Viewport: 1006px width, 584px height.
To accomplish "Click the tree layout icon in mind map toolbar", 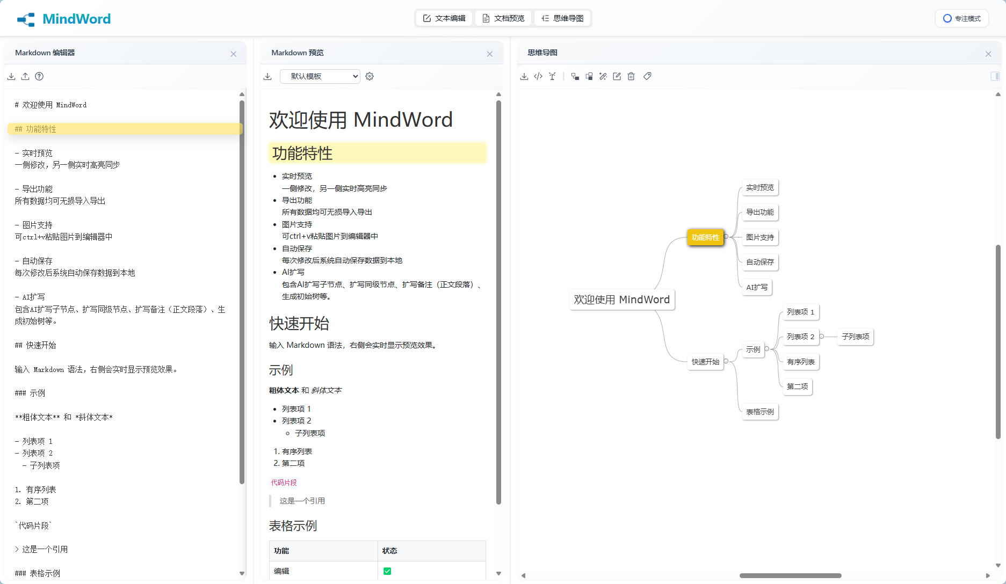I will pyautogui.click(x=552, y=76).
